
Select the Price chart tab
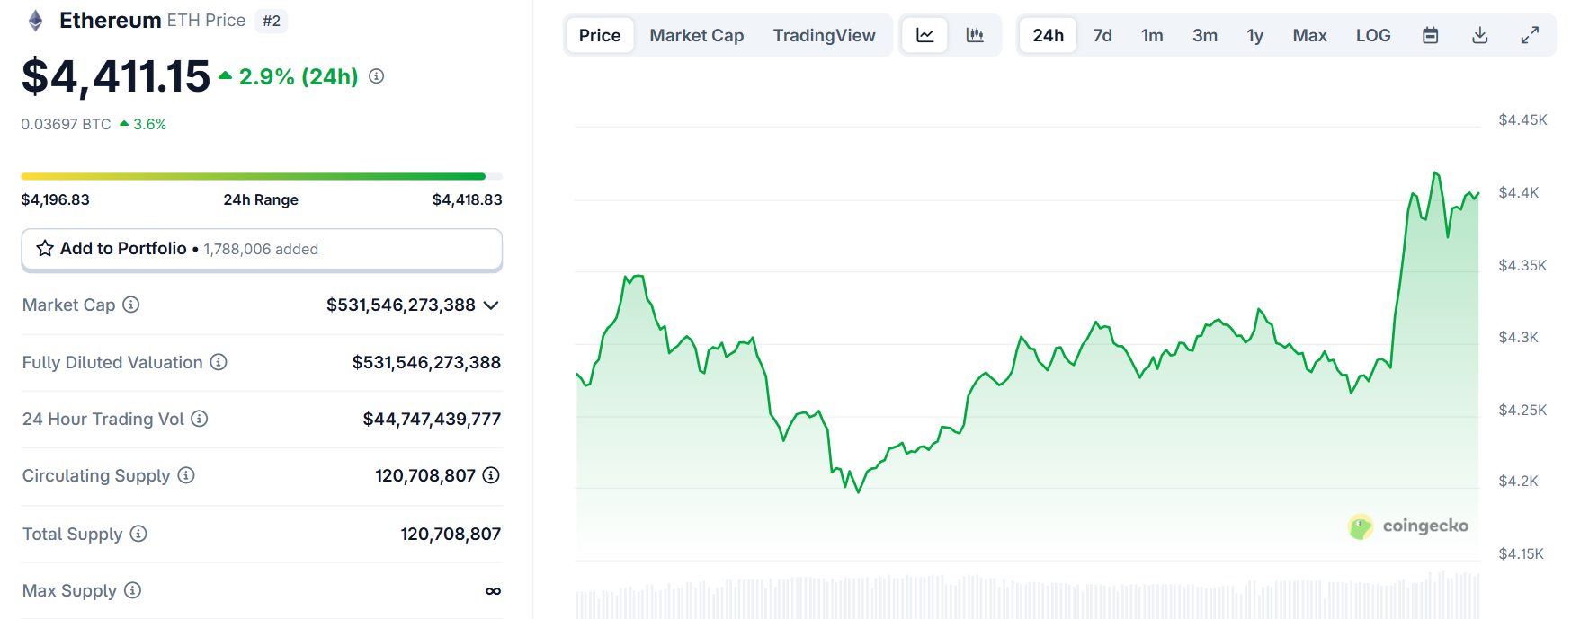pos(600,35)
